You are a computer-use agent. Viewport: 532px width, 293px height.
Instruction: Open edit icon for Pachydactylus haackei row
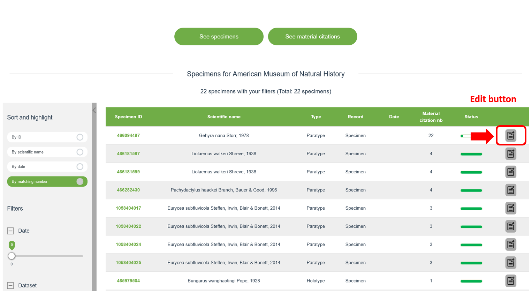511,190
